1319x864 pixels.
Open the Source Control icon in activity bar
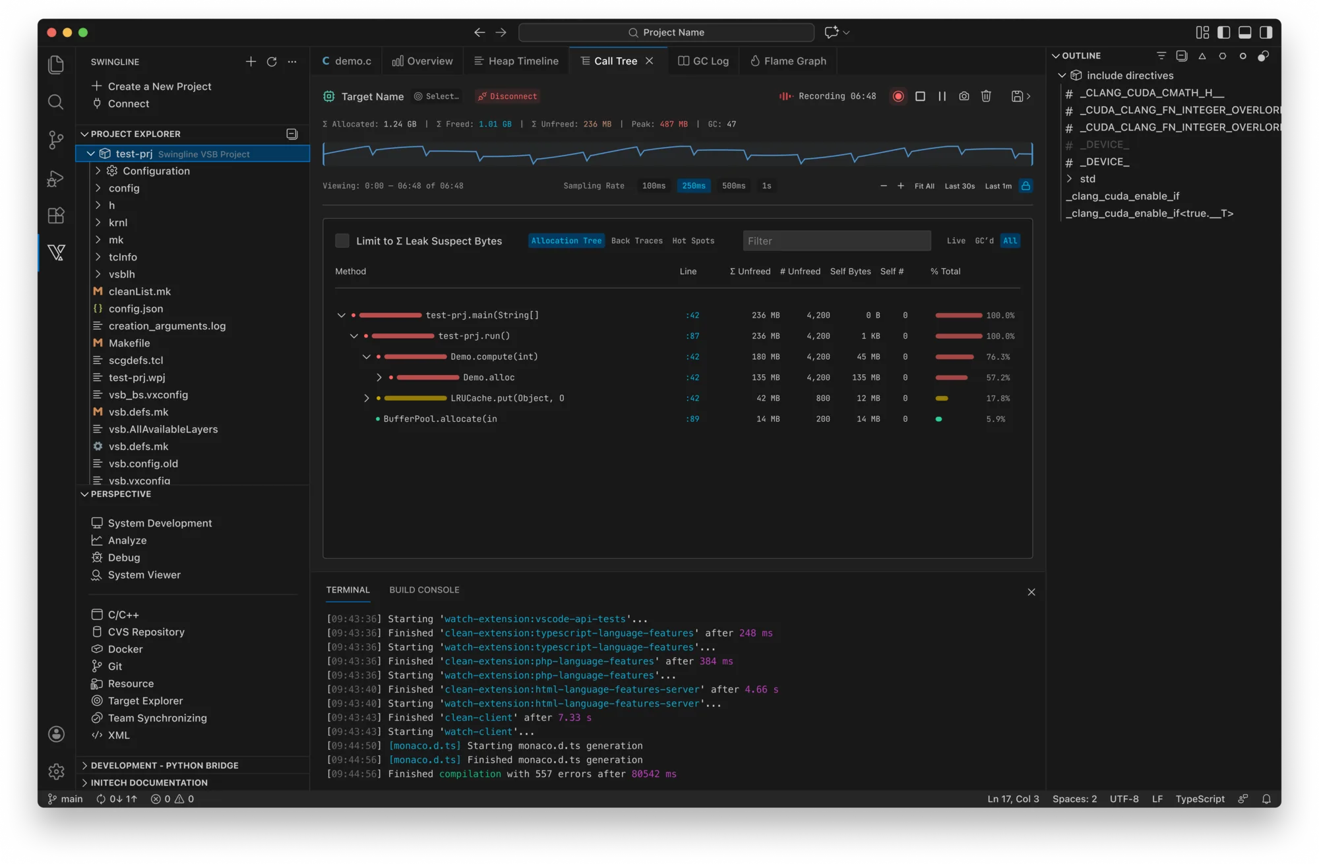[x=56, y=140]
